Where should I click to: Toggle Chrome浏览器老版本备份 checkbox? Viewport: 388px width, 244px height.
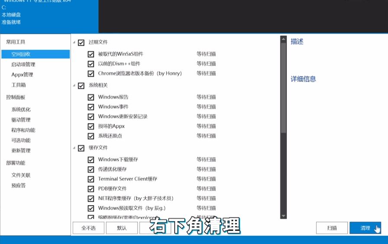91,73
